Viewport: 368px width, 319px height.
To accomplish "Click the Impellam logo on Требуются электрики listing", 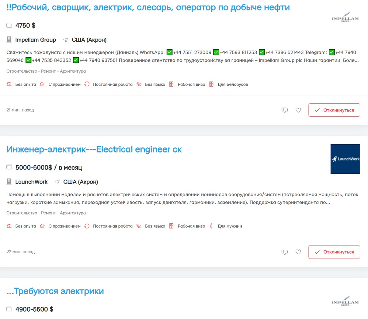I will 345,302.
